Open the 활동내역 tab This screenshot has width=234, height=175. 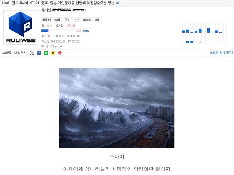46,20
